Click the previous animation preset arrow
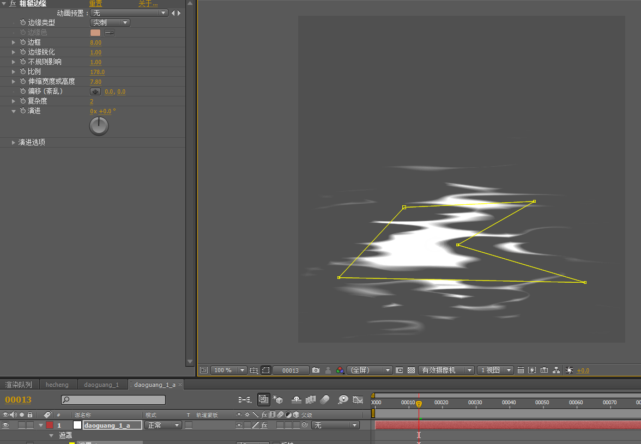 pos(173,13)
